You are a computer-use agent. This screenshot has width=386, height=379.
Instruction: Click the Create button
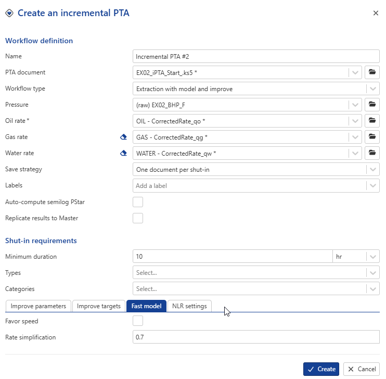[x=321, y=369]
